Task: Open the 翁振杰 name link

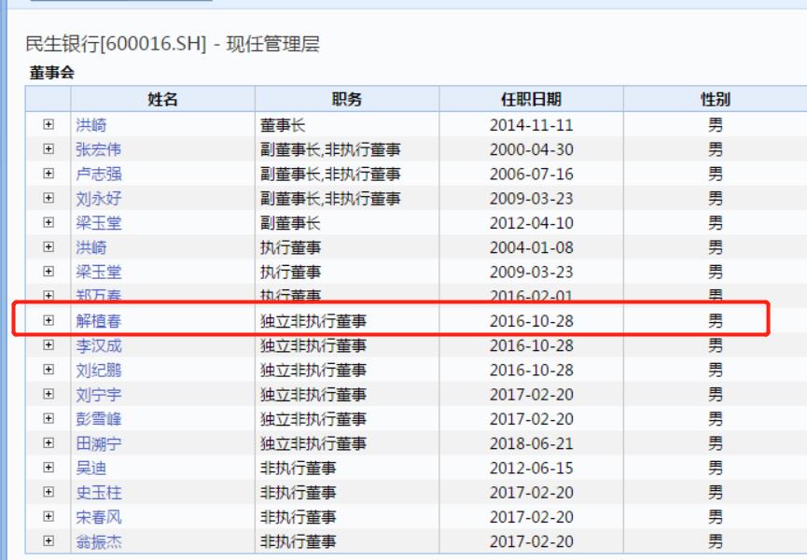Action: [x=98, y=541]
